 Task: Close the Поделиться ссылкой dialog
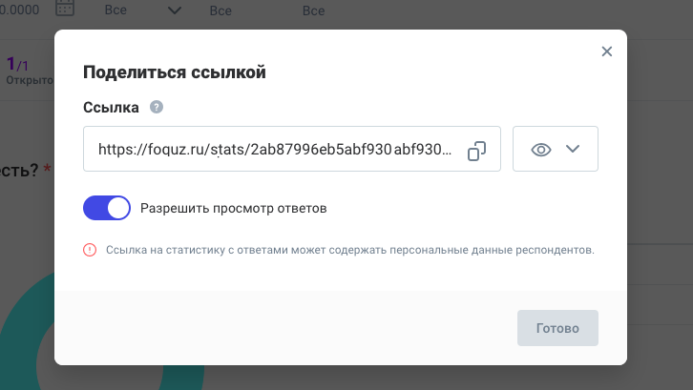point(606,51)
